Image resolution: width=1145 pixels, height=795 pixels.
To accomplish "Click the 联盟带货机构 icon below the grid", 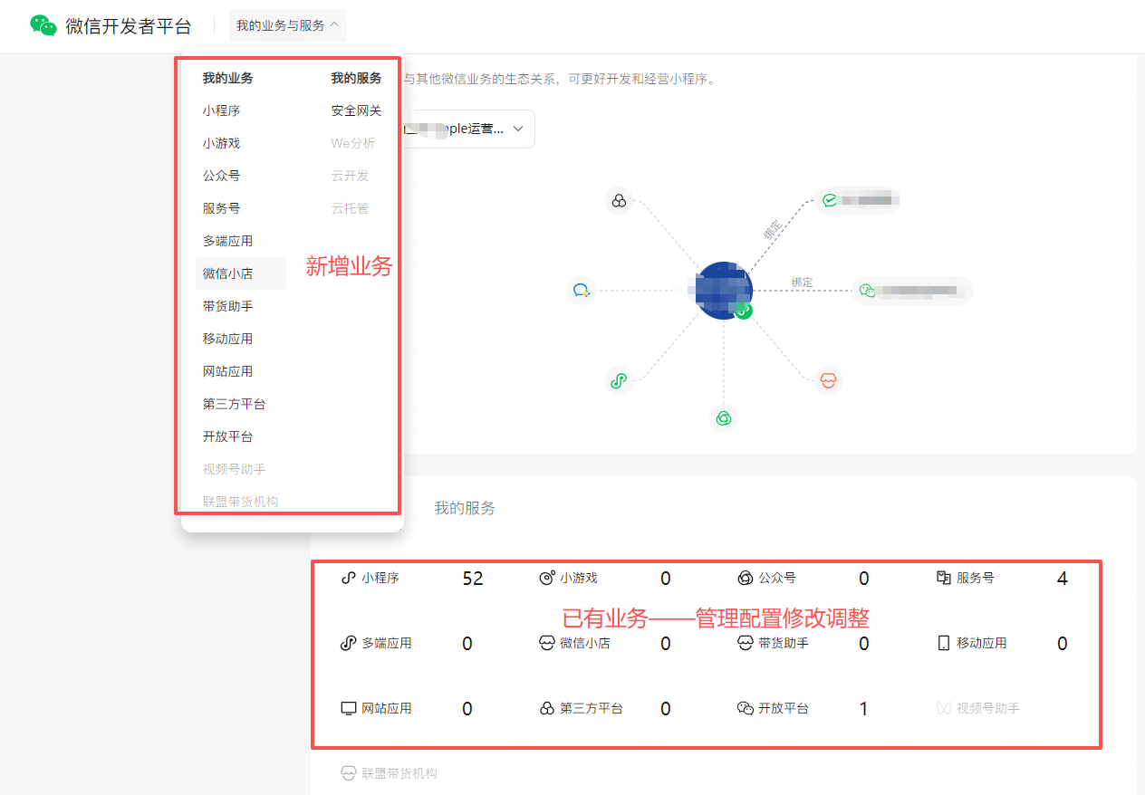I will point(348,773).
